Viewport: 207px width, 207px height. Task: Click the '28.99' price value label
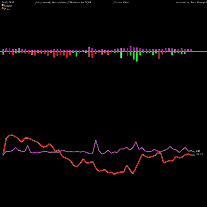click(x=200, y=154)
